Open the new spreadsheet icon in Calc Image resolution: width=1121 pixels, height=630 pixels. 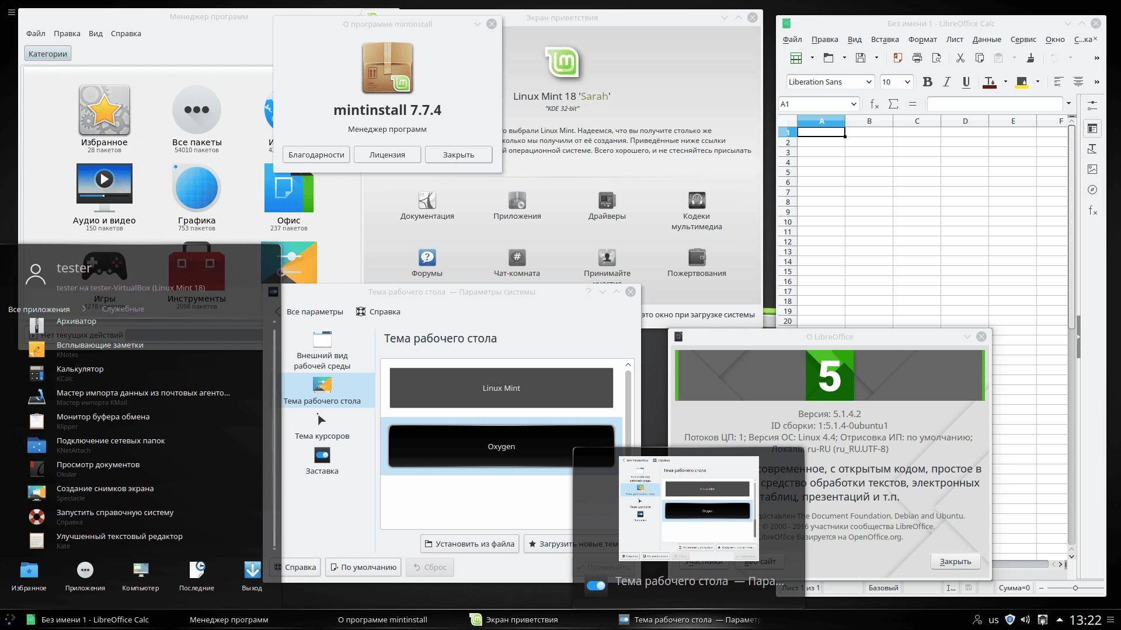click(796, 58)
